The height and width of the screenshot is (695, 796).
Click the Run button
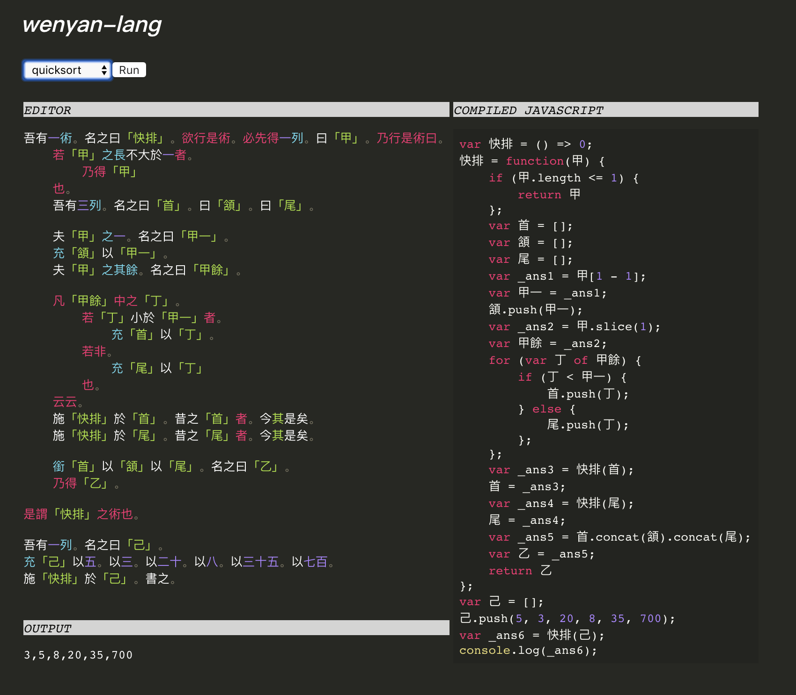pyautogui.click(x=129, y=70)
